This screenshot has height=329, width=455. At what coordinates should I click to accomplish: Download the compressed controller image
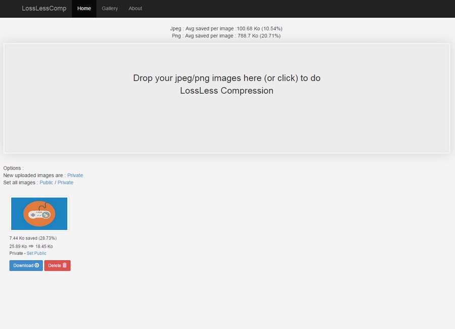[23, 266]
